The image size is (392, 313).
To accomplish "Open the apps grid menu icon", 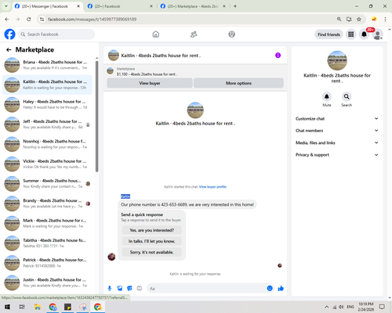I will pyautogui.click(x=351, y=34).
